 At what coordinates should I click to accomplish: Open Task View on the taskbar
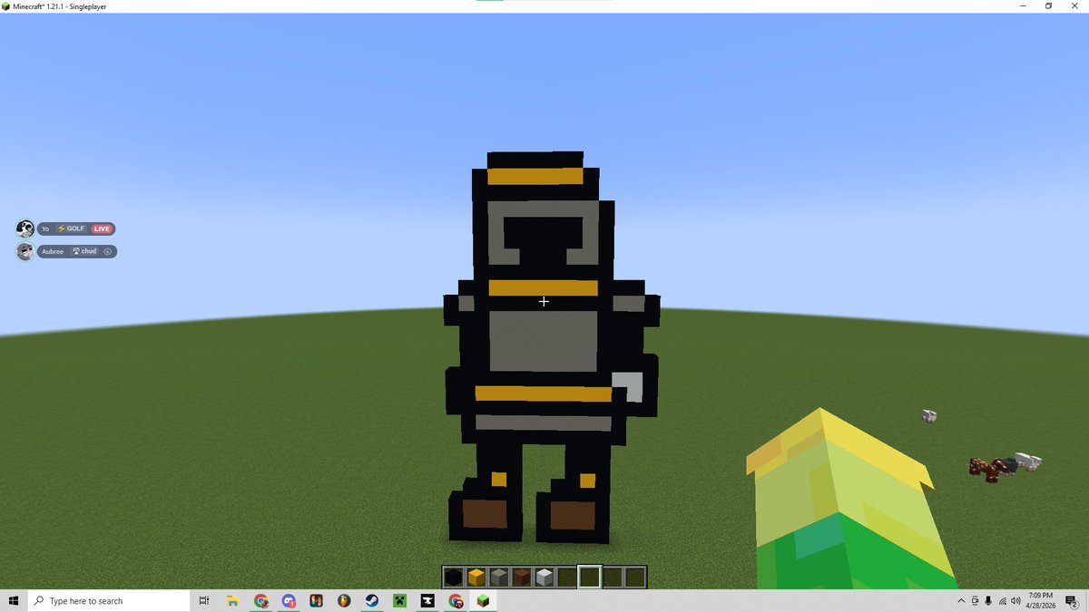click(x=204, y=600)
